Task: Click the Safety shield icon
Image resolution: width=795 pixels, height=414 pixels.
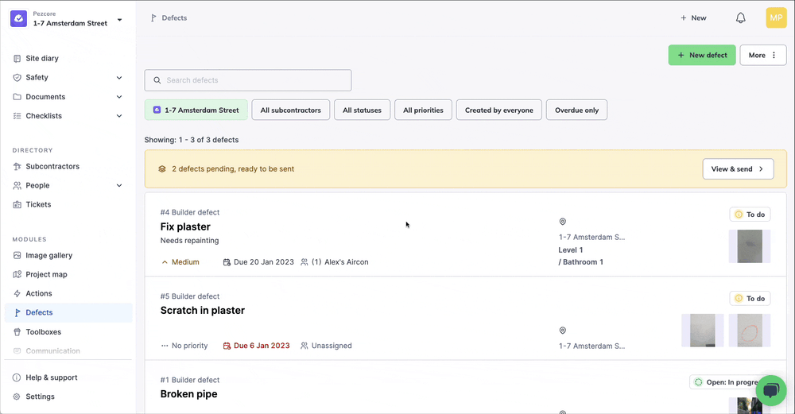Action: click(17, 78)
